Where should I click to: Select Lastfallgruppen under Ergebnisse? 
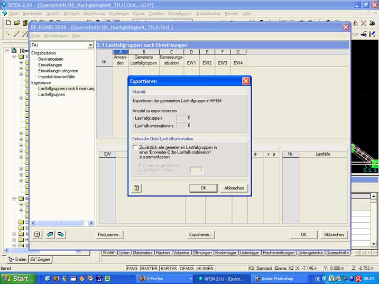pos(51,94)
